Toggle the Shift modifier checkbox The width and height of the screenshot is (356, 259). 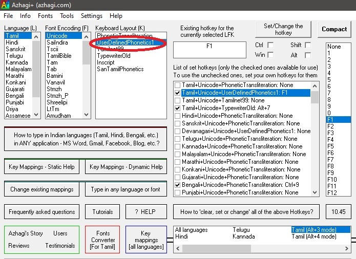[x=308, y=45]
